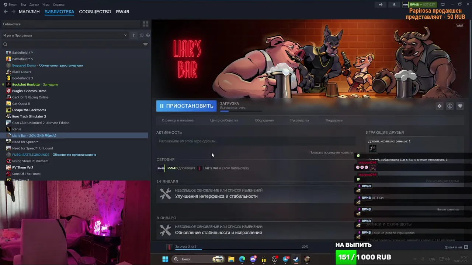The height and width of the screenshot is (265, 472).
Task: Open the БИБЛИОТЕКА section
Action: [x=59, y=12]
